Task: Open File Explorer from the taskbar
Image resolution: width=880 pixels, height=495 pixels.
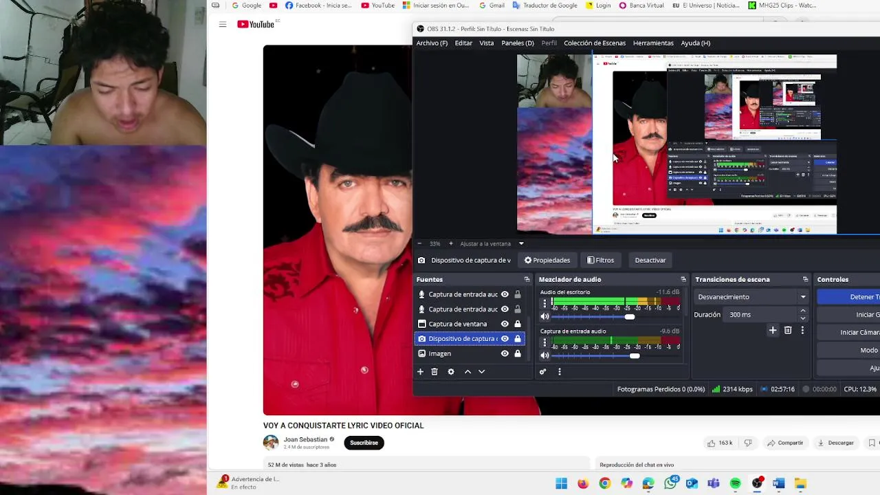Action: click(x=800, y=483)
